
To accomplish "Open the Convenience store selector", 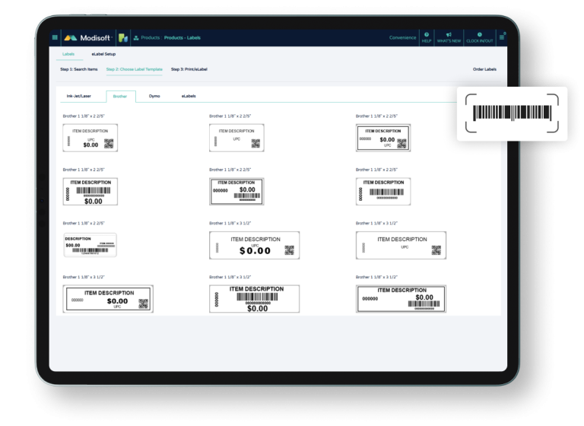I will [x=402, y=37].
